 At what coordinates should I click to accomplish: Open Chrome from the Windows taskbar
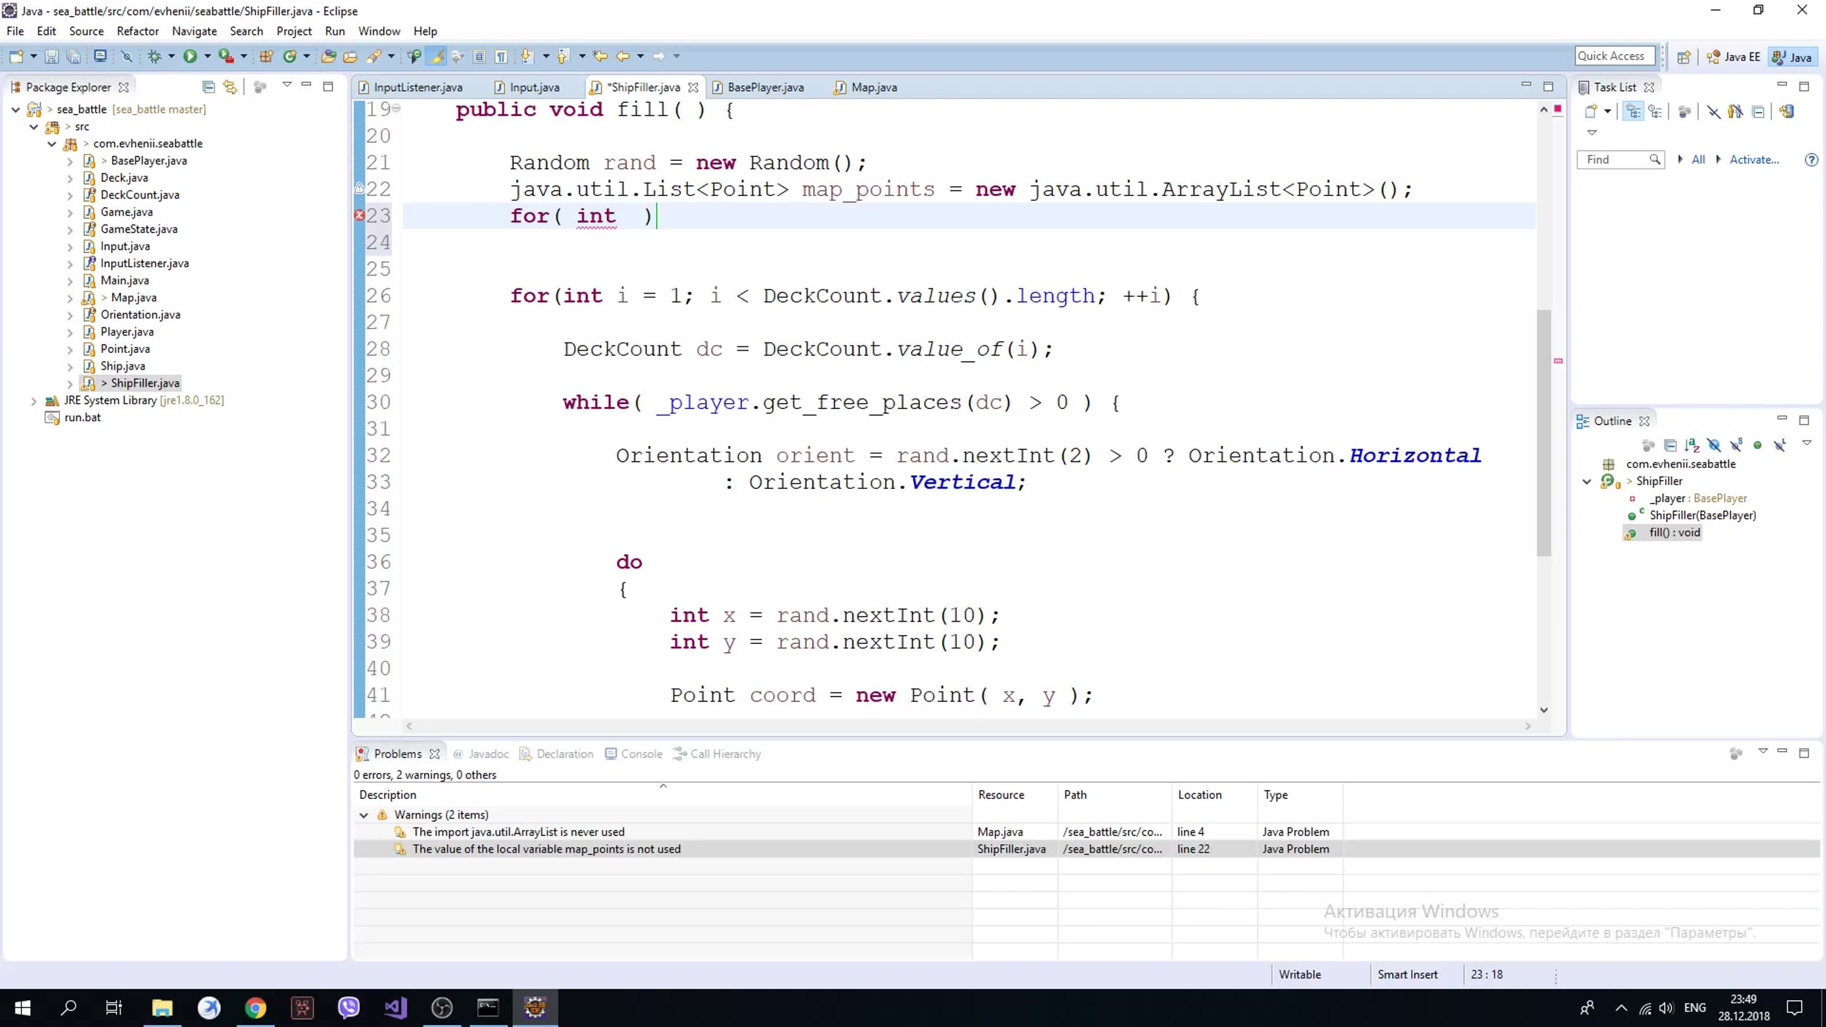(255, 1007)
